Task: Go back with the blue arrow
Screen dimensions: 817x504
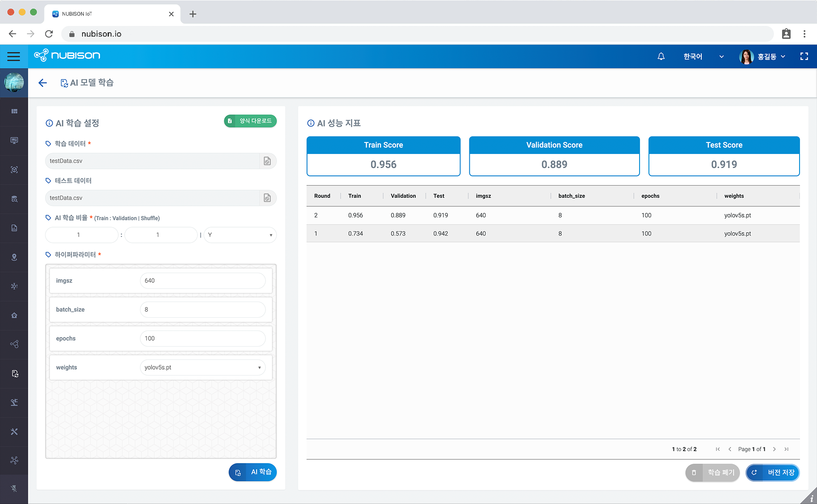Action: point(43,83)
